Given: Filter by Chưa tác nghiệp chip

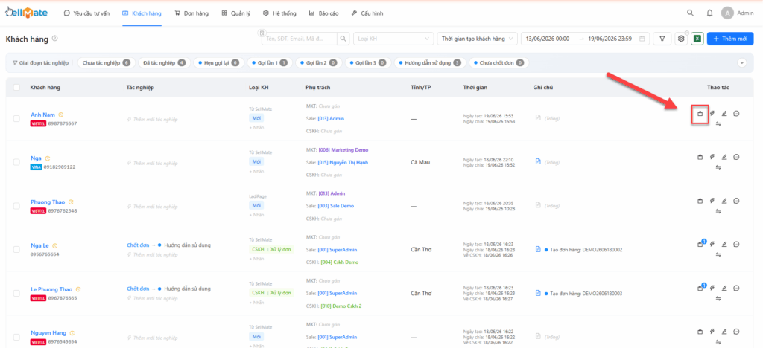Looking at the screenshot, I should [106, 62].
